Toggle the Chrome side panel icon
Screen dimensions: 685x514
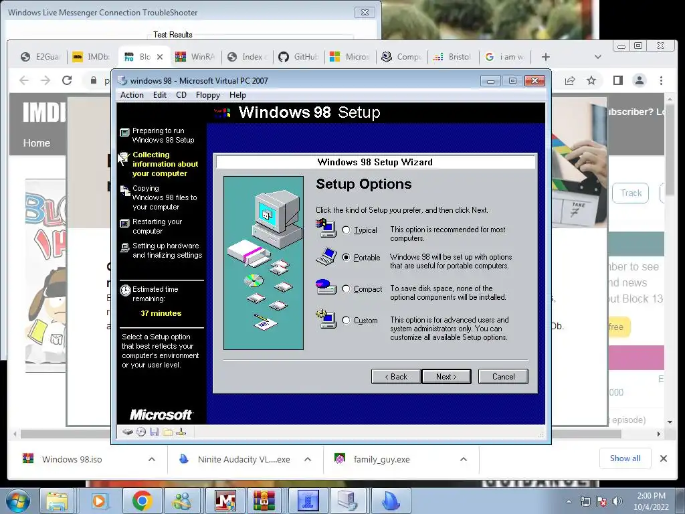[x=617, y=80]
